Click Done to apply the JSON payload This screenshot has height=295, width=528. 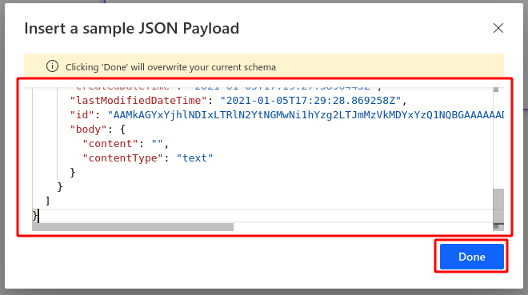click(x=472, y=257)
